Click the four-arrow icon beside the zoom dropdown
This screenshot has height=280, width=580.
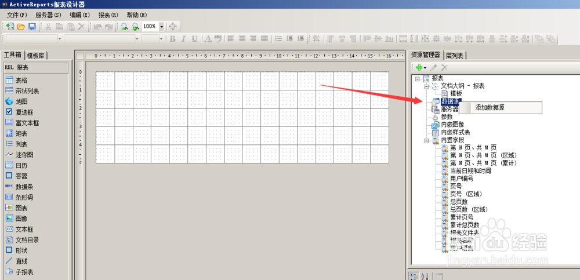[173, 27]
